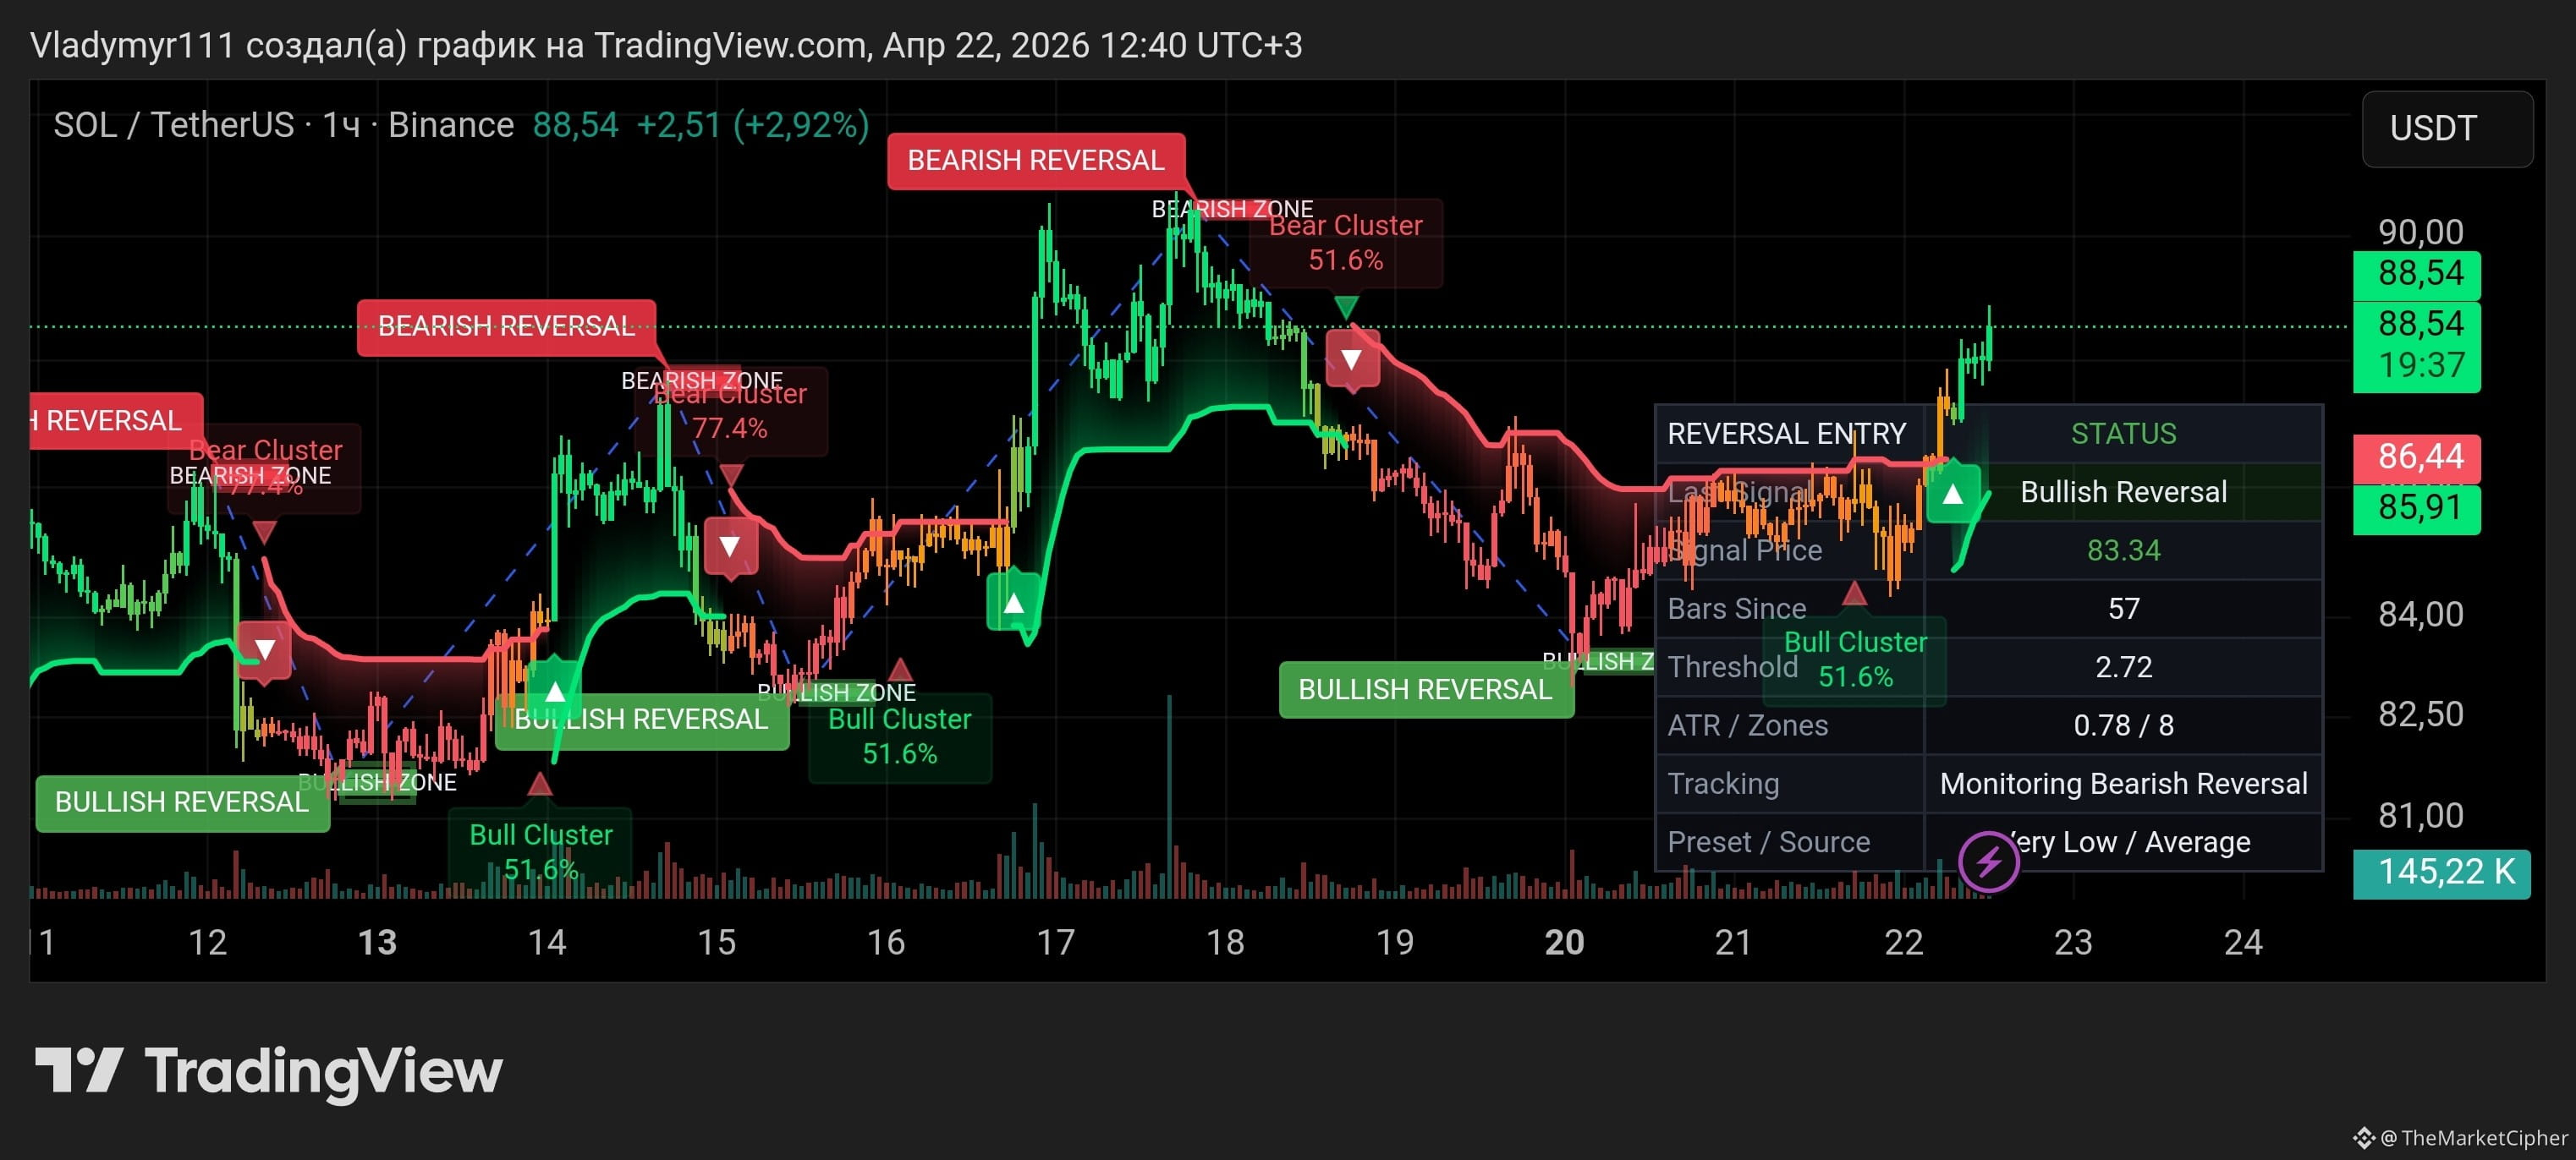Click the TheMarketCipher watermark icon

[2364, 1137]
